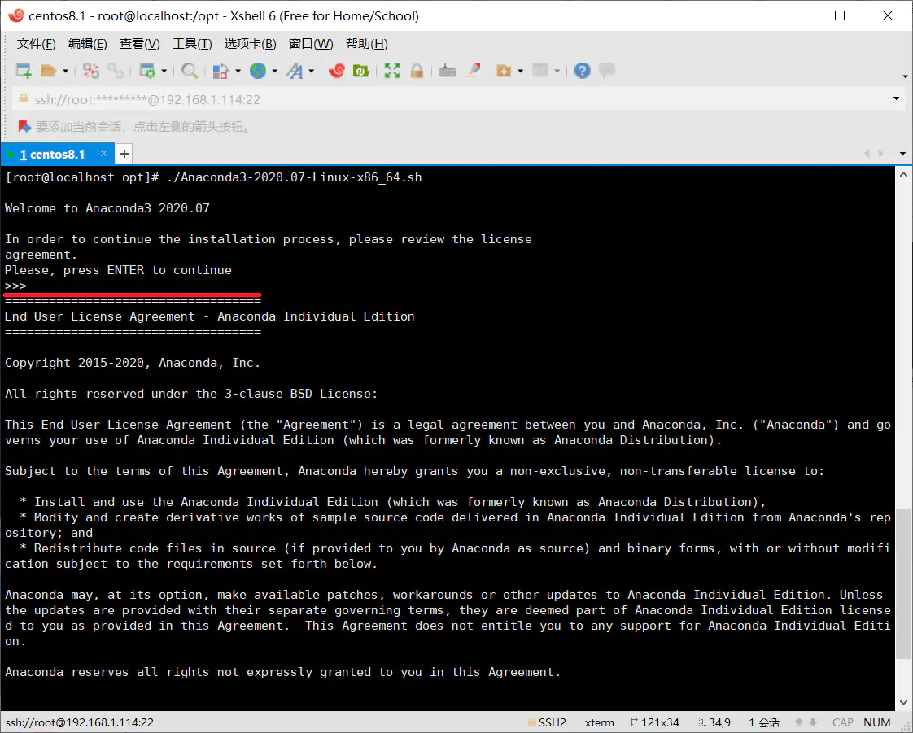
Task: Click the status bar up arrow icon
Action: pyautogui.click(x=799, y=722)
